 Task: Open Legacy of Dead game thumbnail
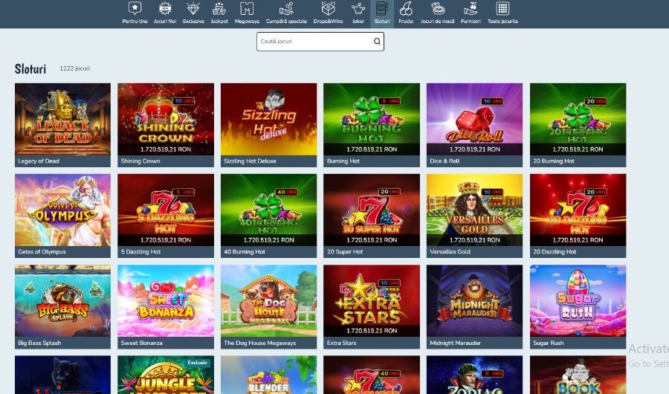[x=62, y=119]
